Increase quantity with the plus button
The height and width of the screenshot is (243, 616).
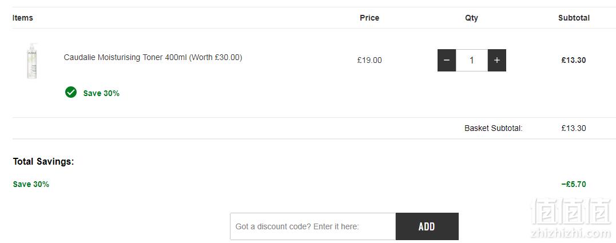click(x=497, y=61)
